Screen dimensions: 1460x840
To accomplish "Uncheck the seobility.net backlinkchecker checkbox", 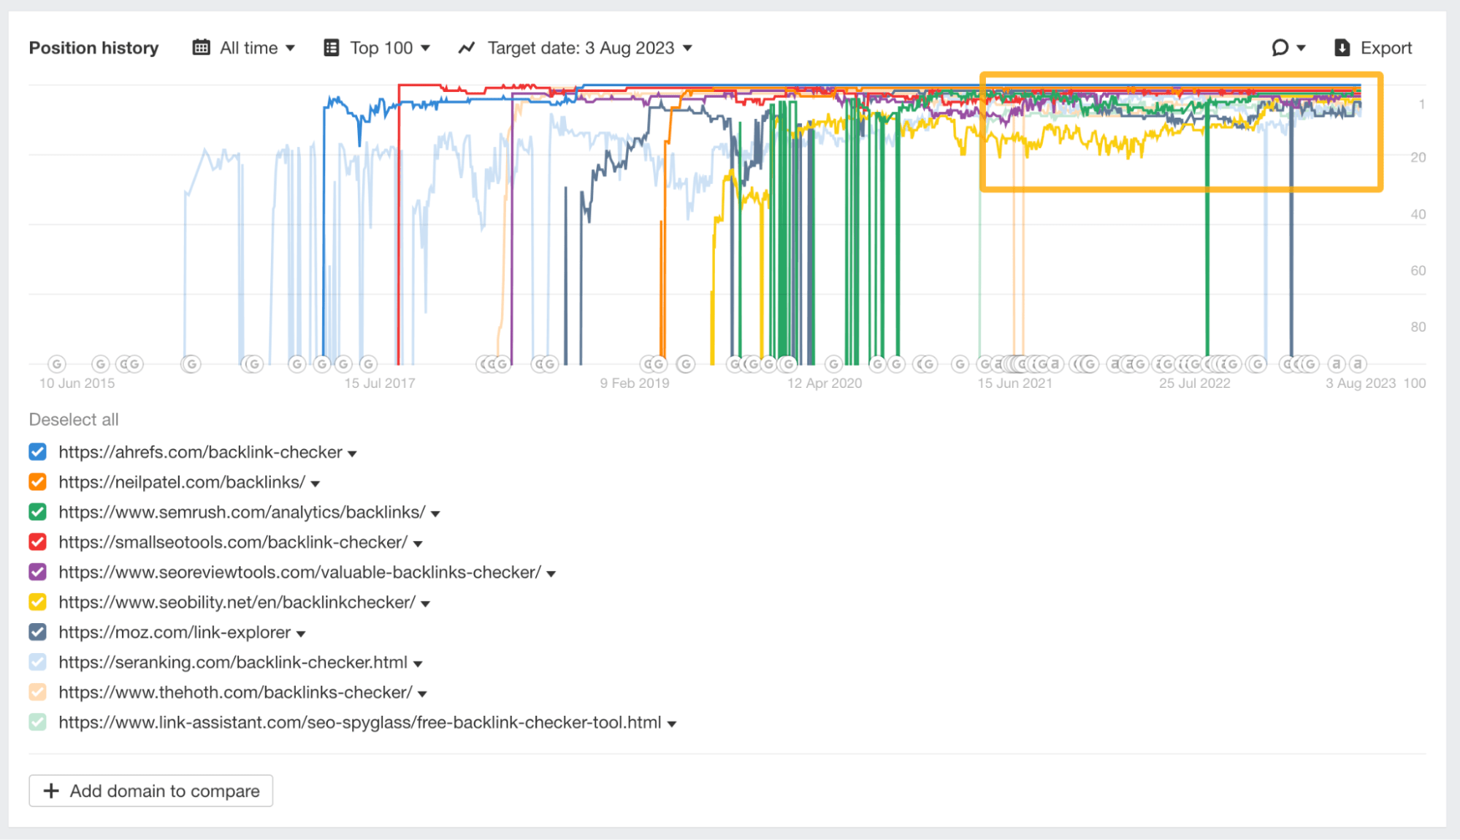I will click(x=37, y=602).
